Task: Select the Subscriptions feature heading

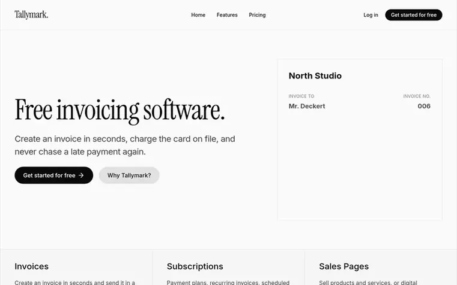Action: pos(195,266)
